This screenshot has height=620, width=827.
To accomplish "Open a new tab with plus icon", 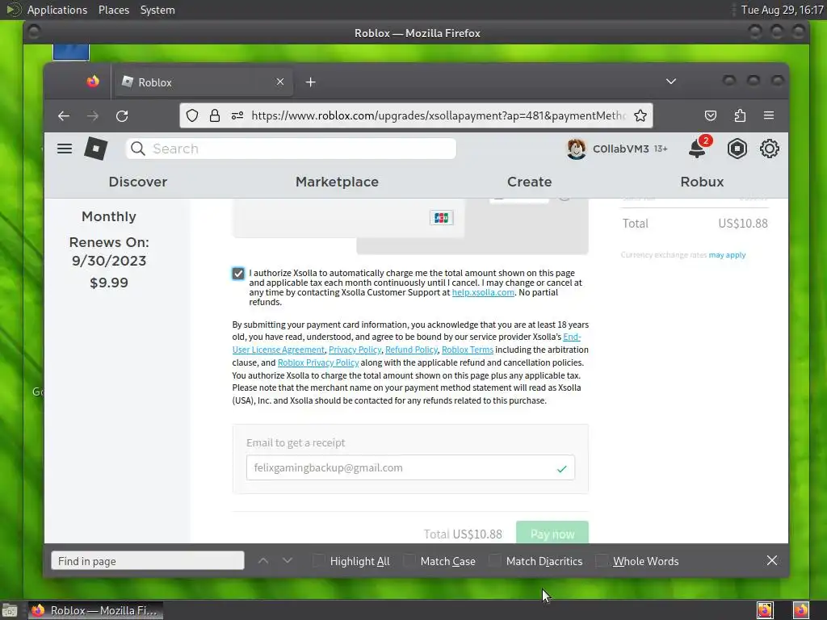I will point(311,82).
